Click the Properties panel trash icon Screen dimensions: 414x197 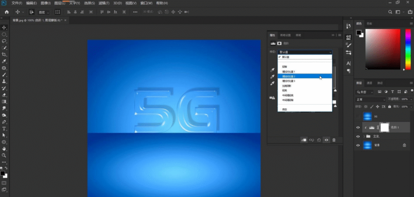click(x=334, y=140)
